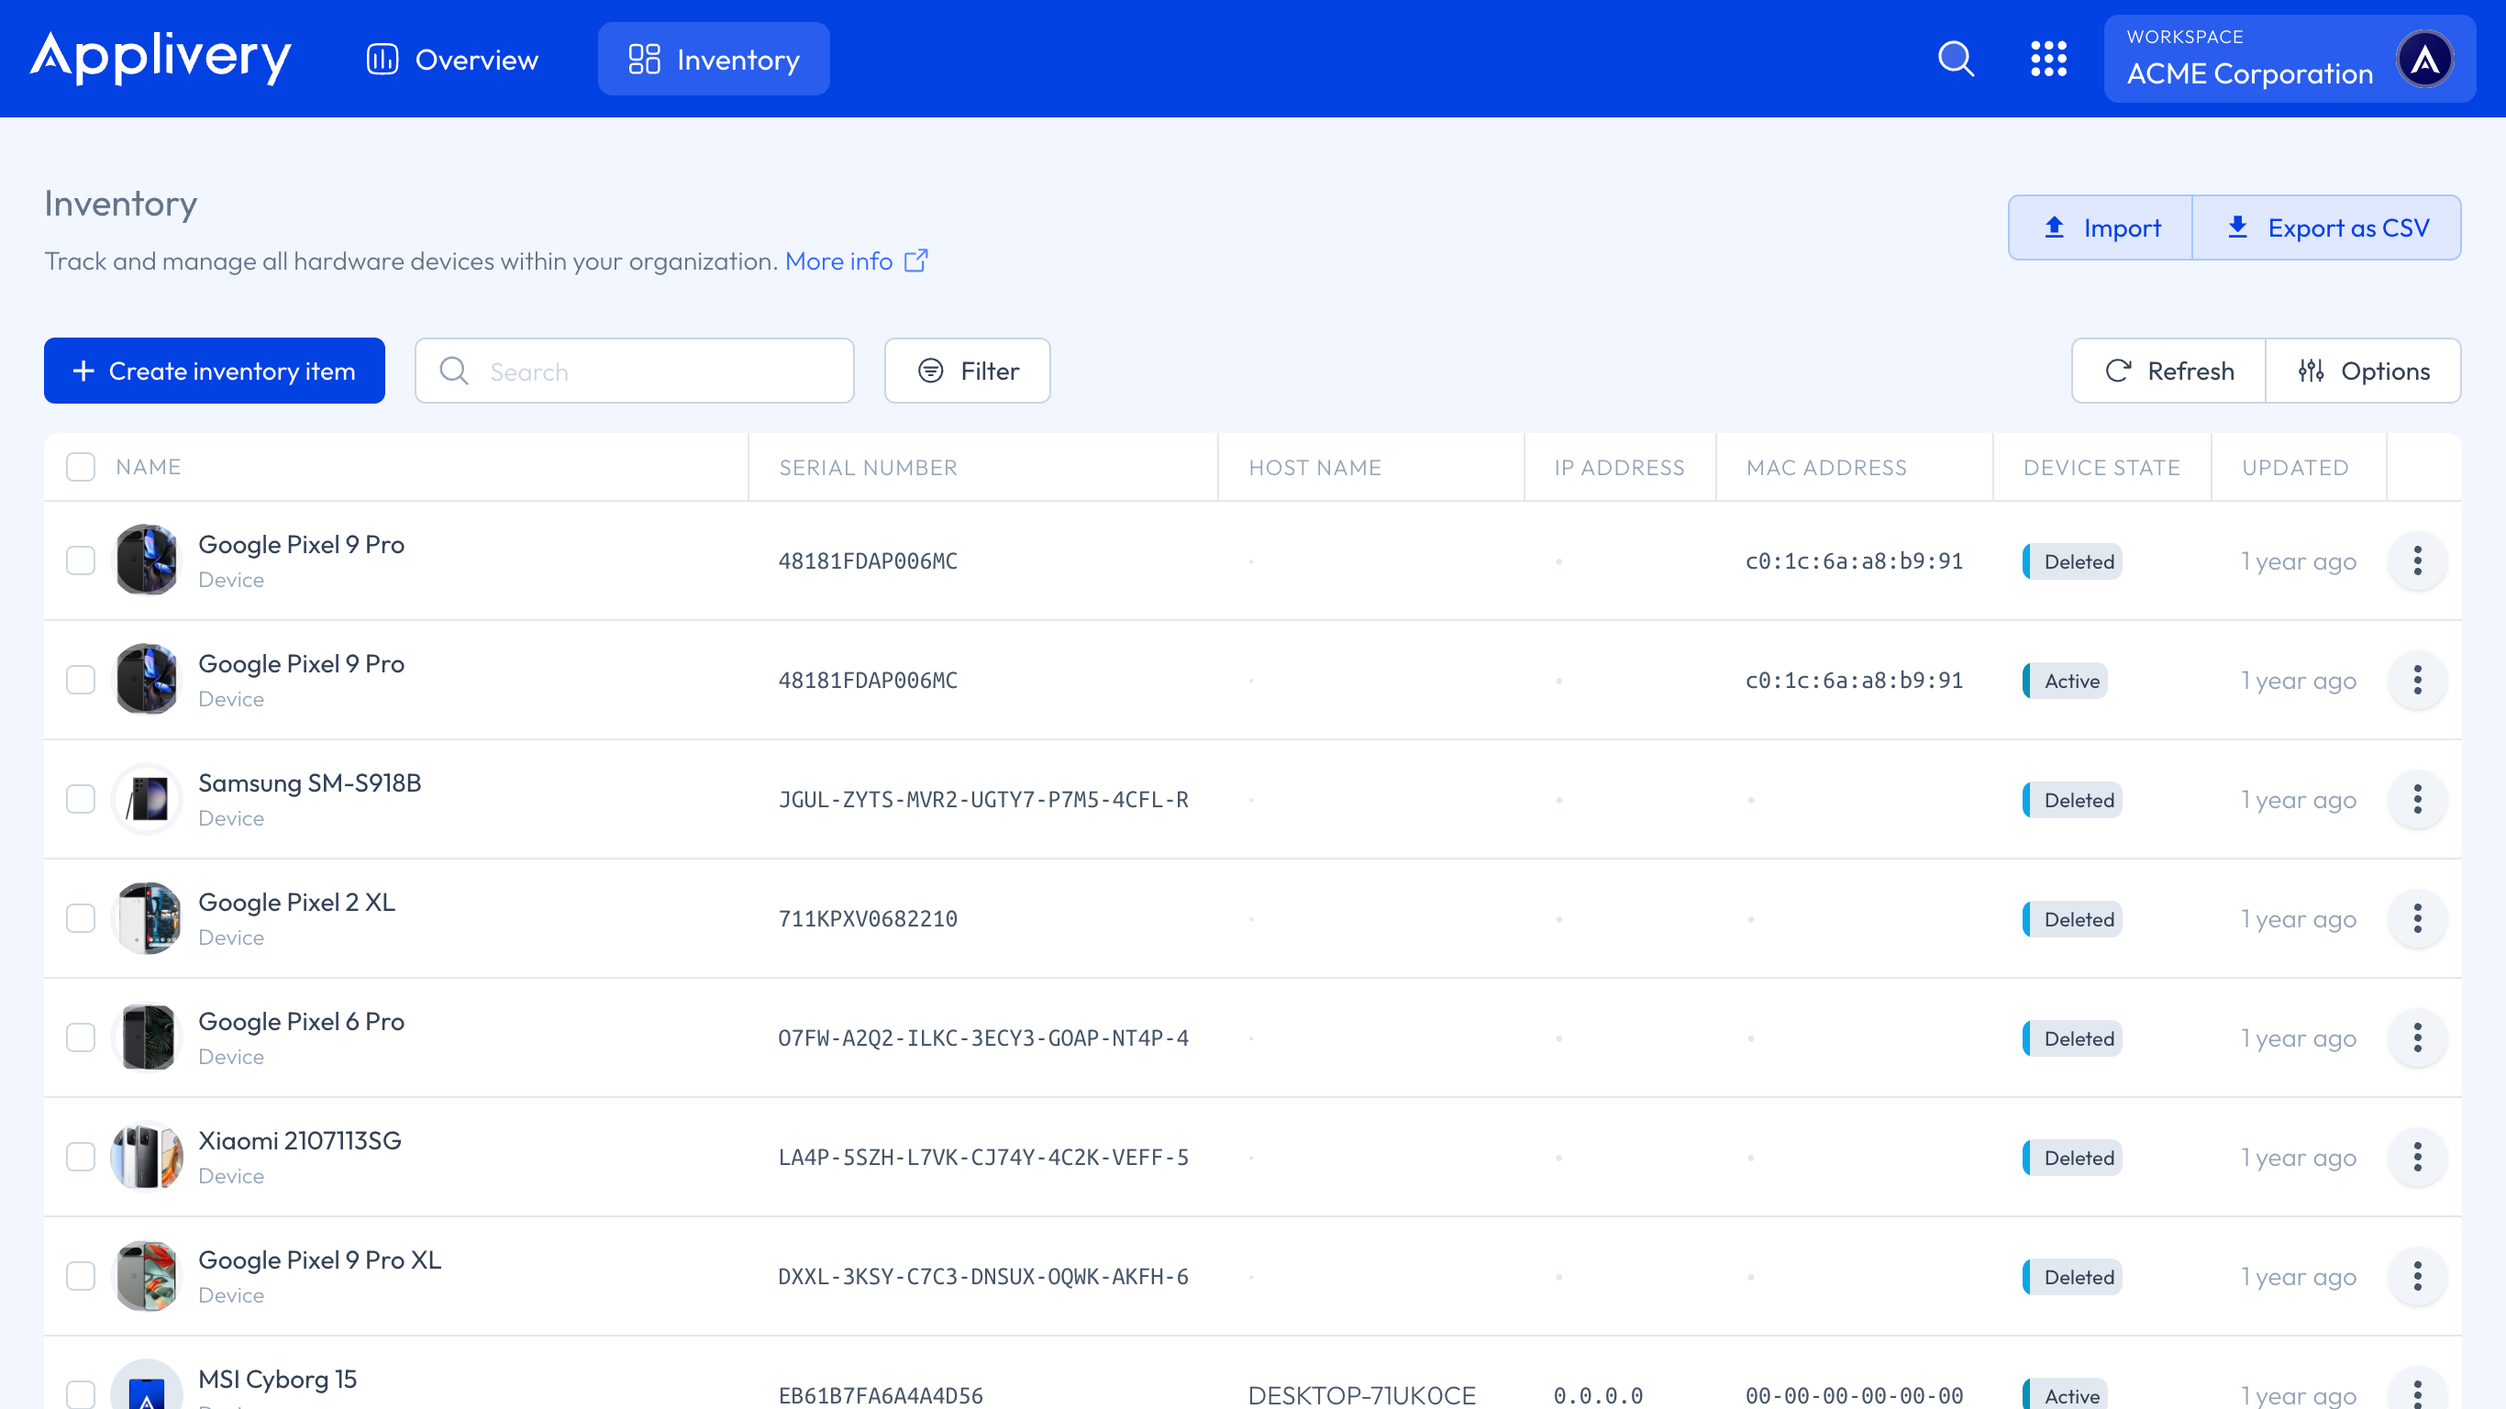Expand the Options menu
This screenshot has width=2506, height=1409.
[x=2363, y=371]
